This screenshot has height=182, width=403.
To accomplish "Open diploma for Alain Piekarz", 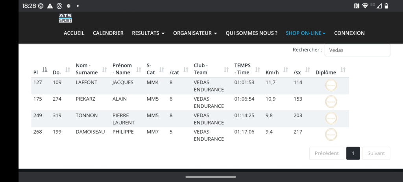I will coord(331,102).
